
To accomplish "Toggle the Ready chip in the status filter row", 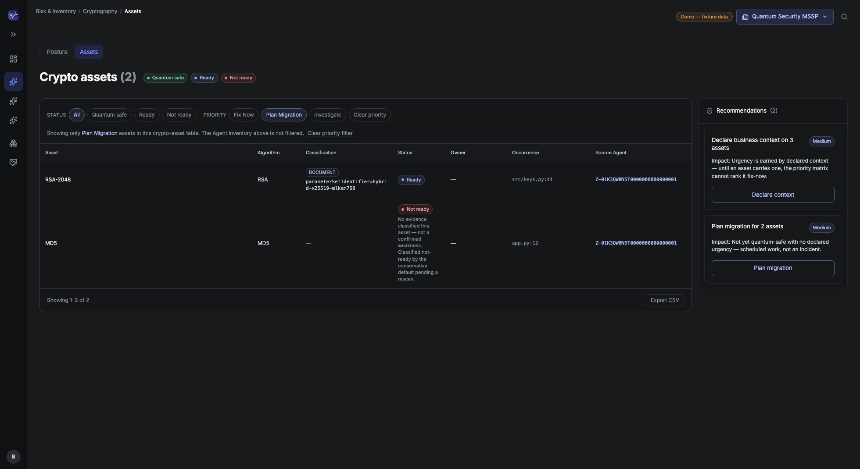I will [147, 115].
